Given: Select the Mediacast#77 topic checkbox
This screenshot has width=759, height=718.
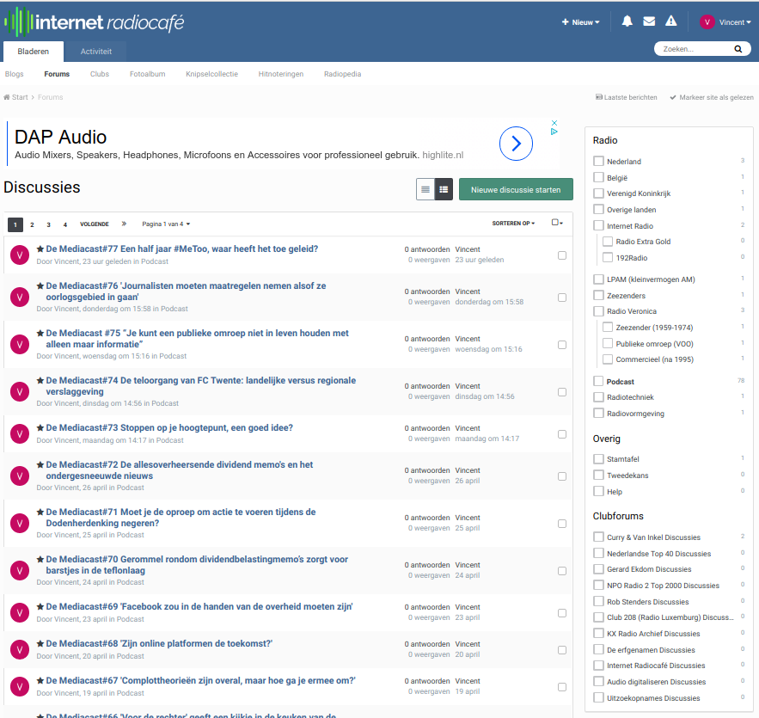Looking at the screenshot, I should coord(562,255).
